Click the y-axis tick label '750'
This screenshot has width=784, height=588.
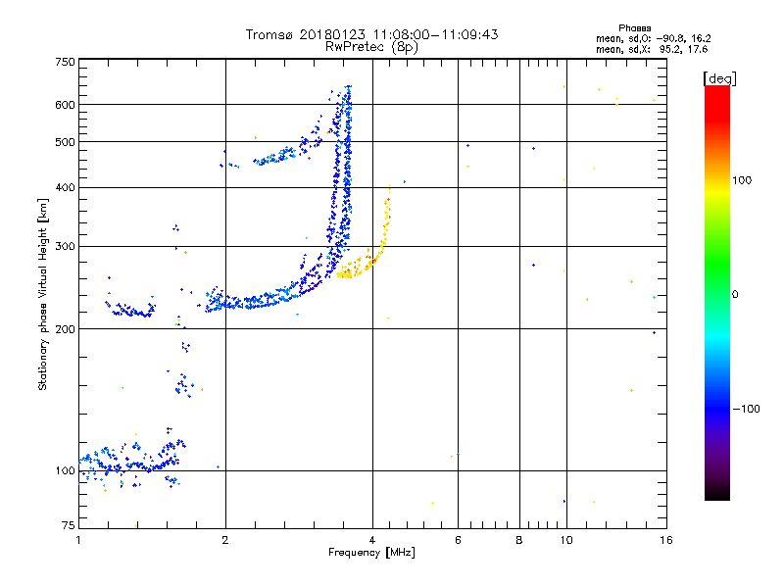[65, 62]
